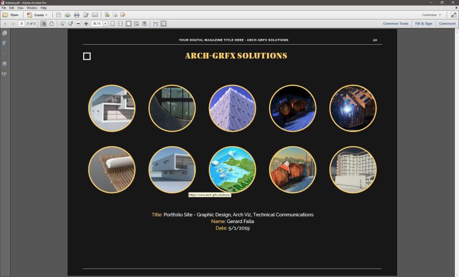Open the Edit menu
The width and height of the screenshot is (459, 277).
(11, 8)
